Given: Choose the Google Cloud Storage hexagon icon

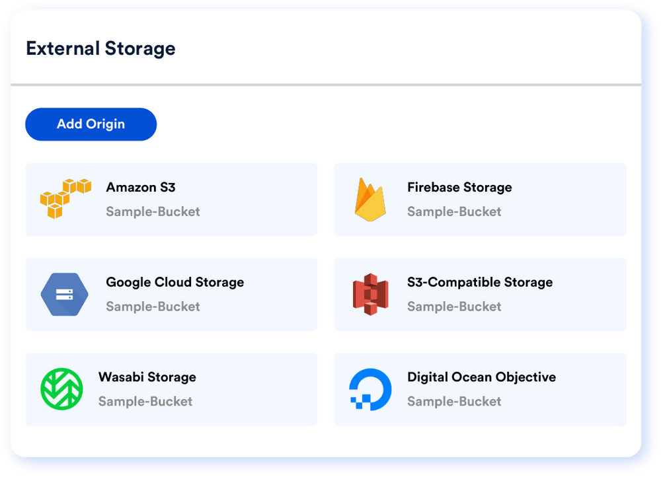Looking at the screenshot, I should (65, 294).
